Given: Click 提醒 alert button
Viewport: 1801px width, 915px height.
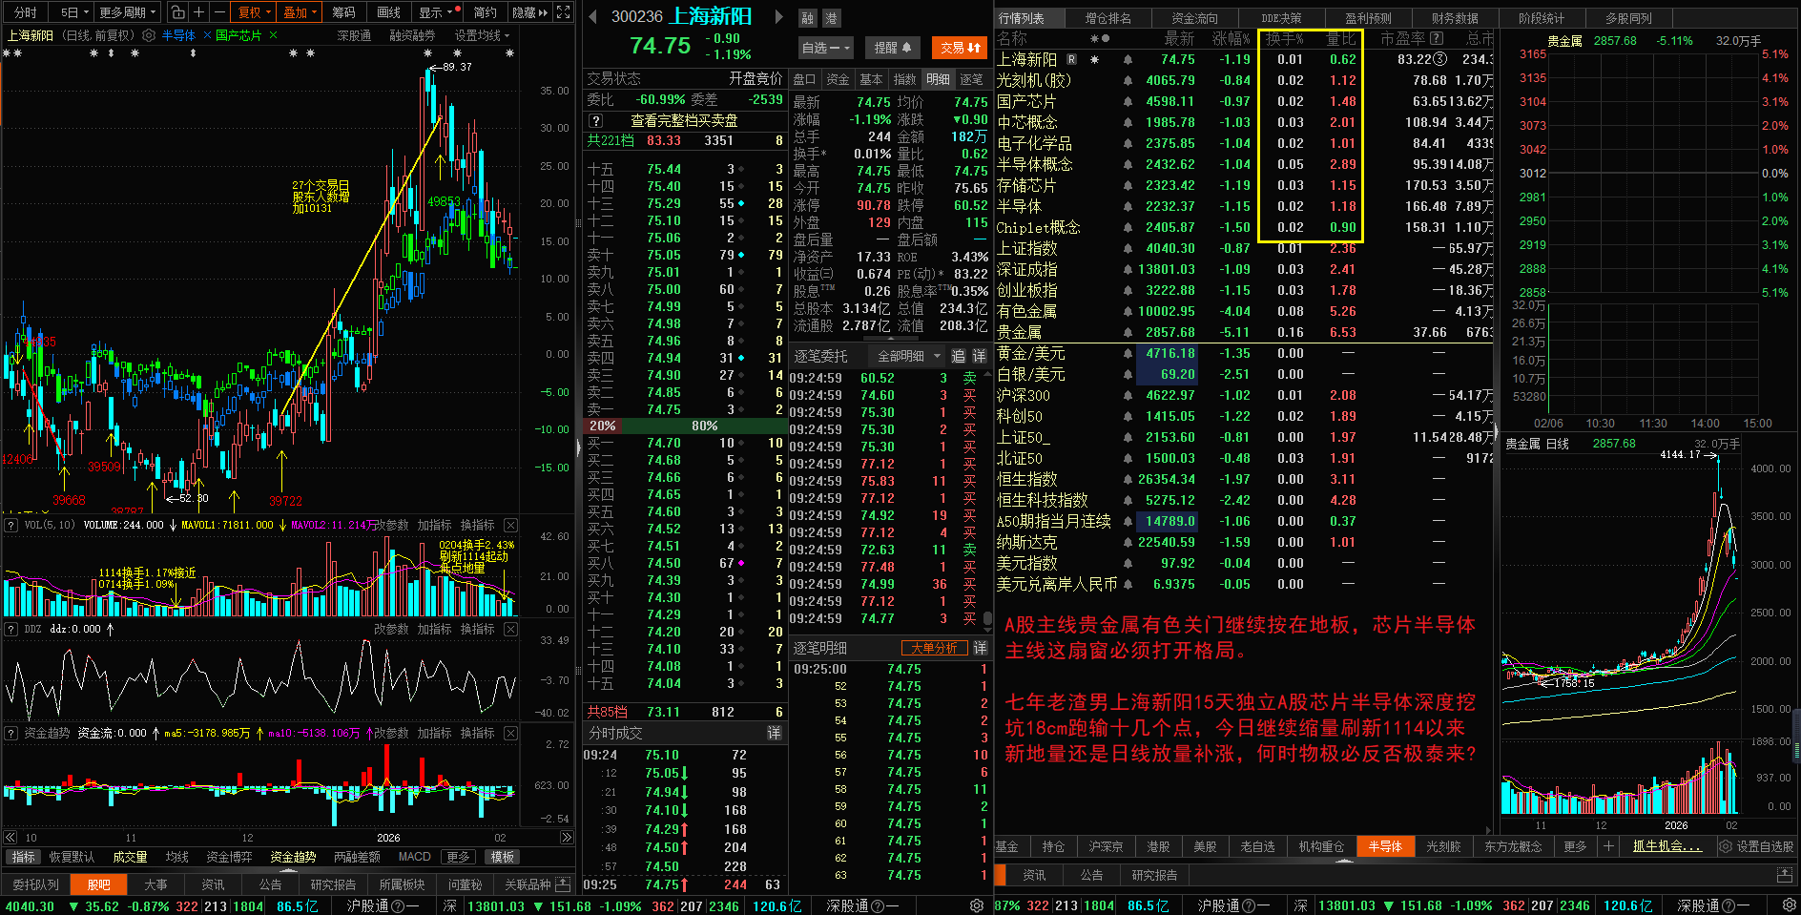Looking at the screenshot, I should [893, 48].
